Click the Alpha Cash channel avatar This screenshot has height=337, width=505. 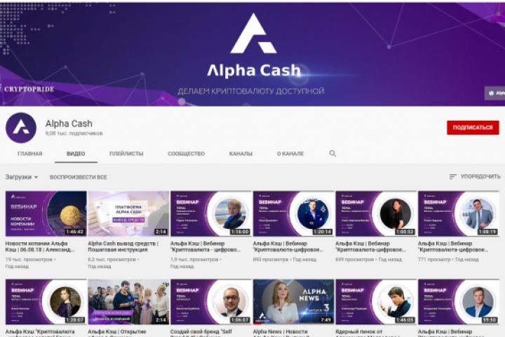pyautogui.click(x=21, y=128)
